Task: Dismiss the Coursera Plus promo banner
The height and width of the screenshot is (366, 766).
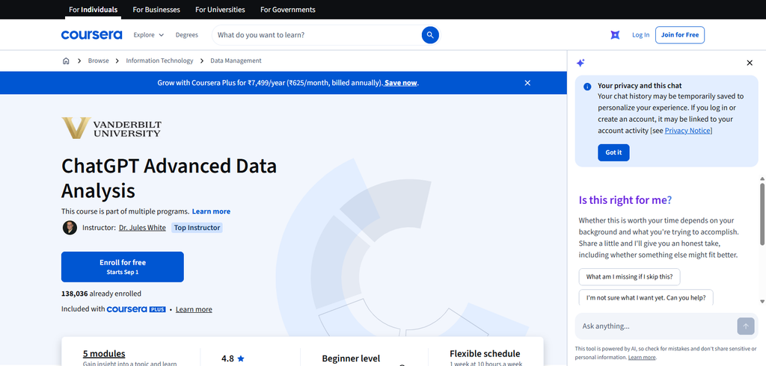Action: click(527, 83)
